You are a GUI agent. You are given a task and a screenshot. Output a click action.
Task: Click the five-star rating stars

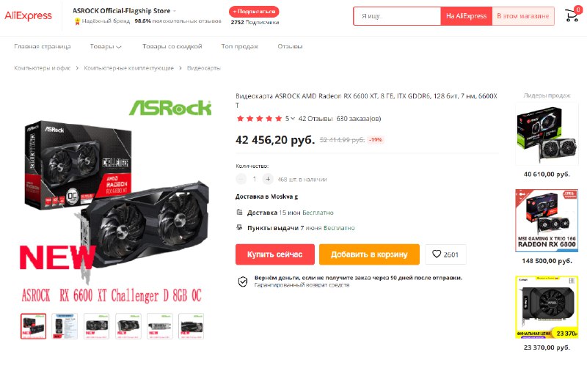259,119
